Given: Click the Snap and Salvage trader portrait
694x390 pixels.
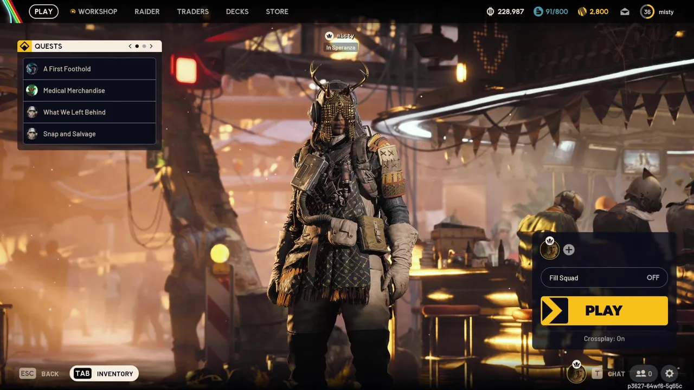Looking at the screenshot, I should pos(32,134).
